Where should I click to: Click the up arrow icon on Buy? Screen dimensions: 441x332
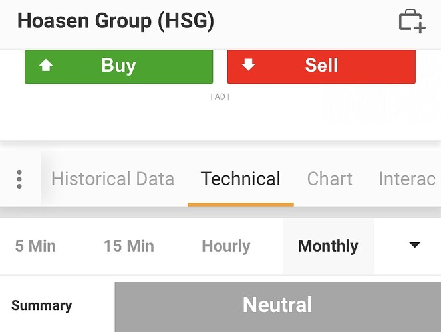pyautogui.click(x=46, y=66)
